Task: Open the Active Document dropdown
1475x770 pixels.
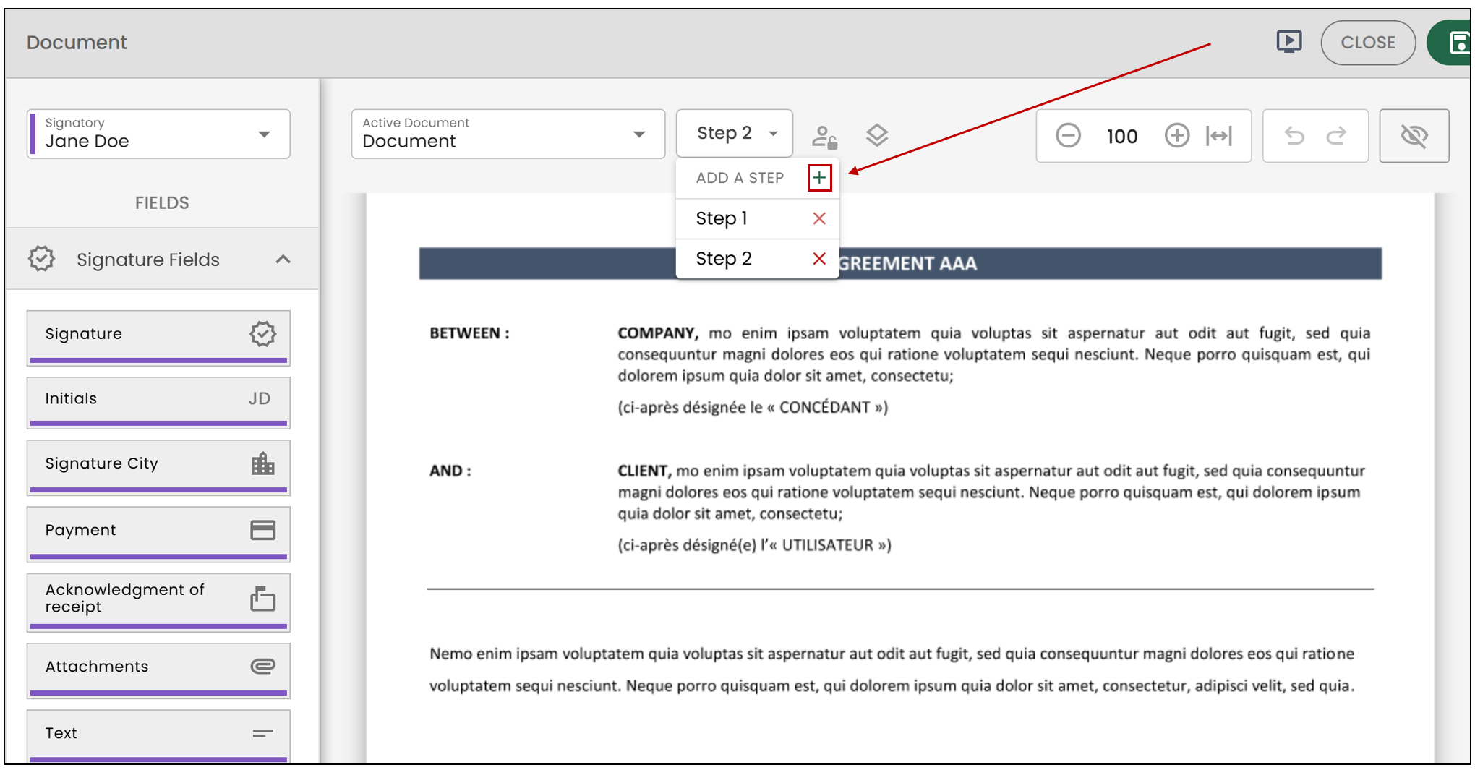Action: [x=508, y=134]
